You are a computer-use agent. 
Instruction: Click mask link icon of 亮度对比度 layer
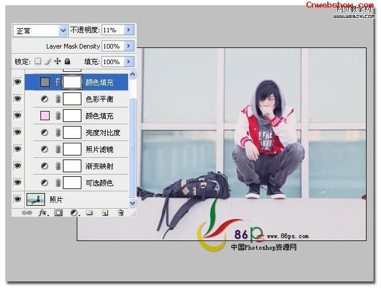(x=58, y=132)
